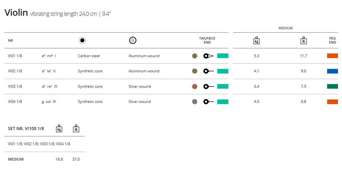
Task: Click the PEG END column header
Action: (x=332, y=40)
